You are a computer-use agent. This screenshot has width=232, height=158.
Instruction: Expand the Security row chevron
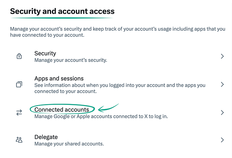pos(222,57)
